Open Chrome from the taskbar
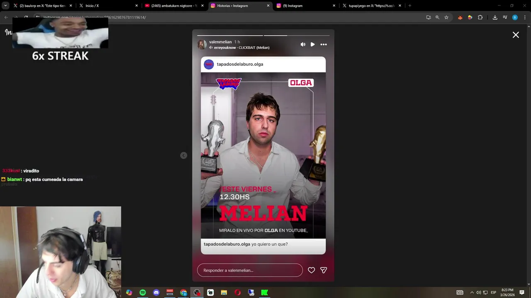Screen dimensions: 531x298 point(183,293)
